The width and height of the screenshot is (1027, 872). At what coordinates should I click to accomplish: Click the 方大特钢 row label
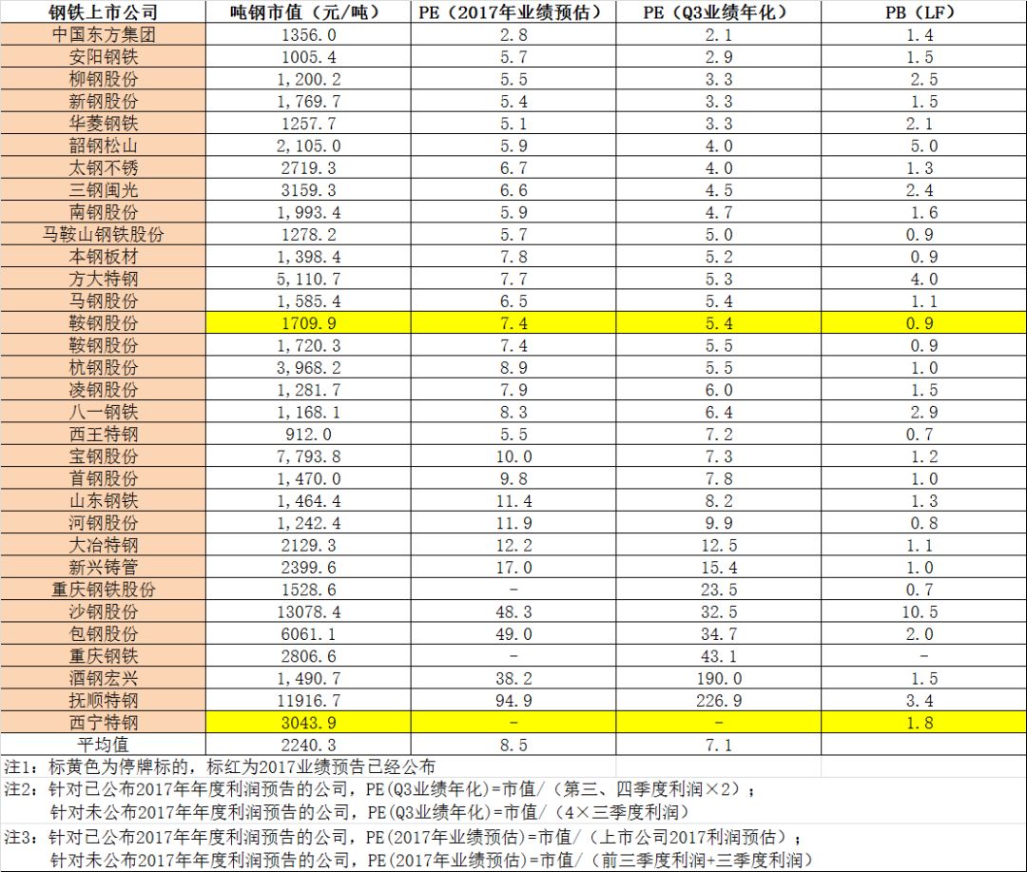pyautogui.click(x=103, y=279)
